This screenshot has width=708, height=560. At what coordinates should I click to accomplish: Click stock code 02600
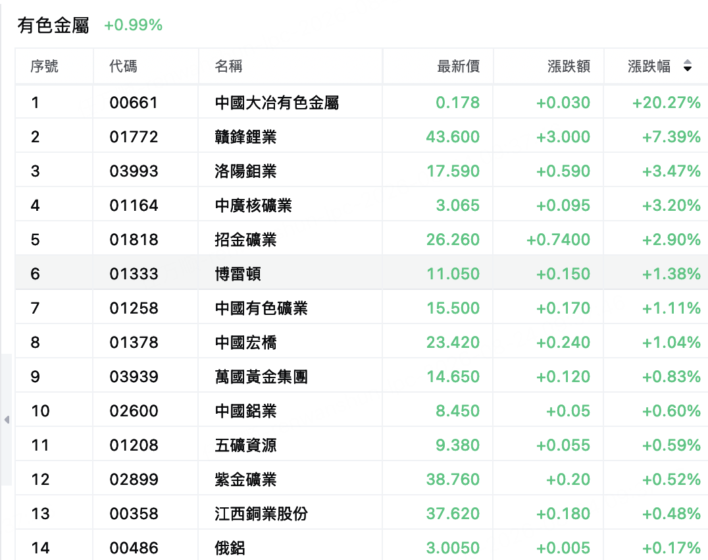(x=134, y=411)
